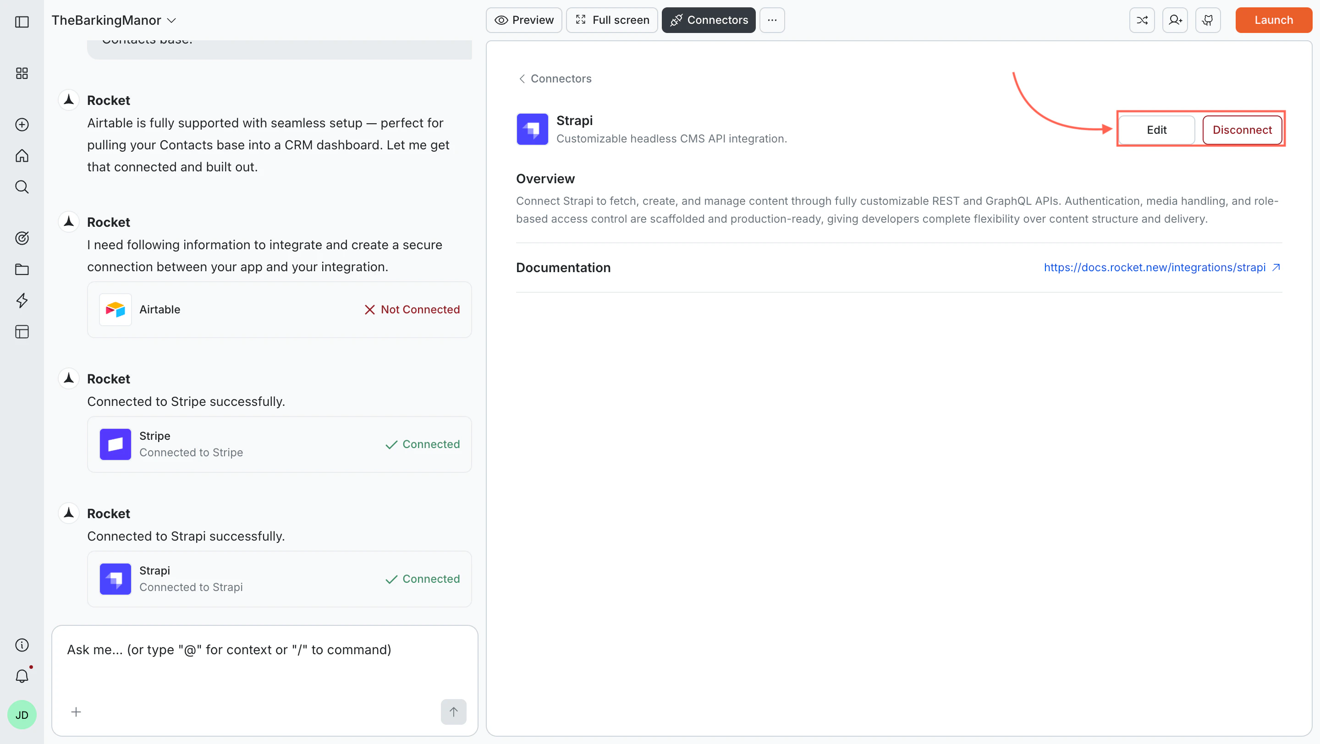Click the new project plus-circle icon
The height and width of the screenshot is (744, 1320).
click(22, 125)
